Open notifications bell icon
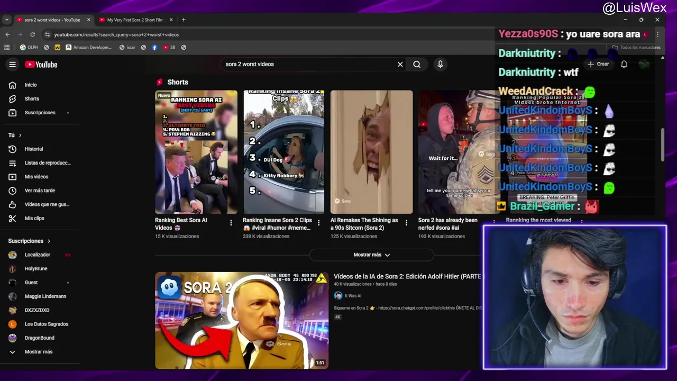The width and height of the screenshot is (677, 381). pos(624,65)
